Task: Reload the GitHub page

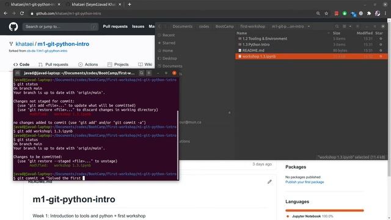Action: click(x=22, y=13)
